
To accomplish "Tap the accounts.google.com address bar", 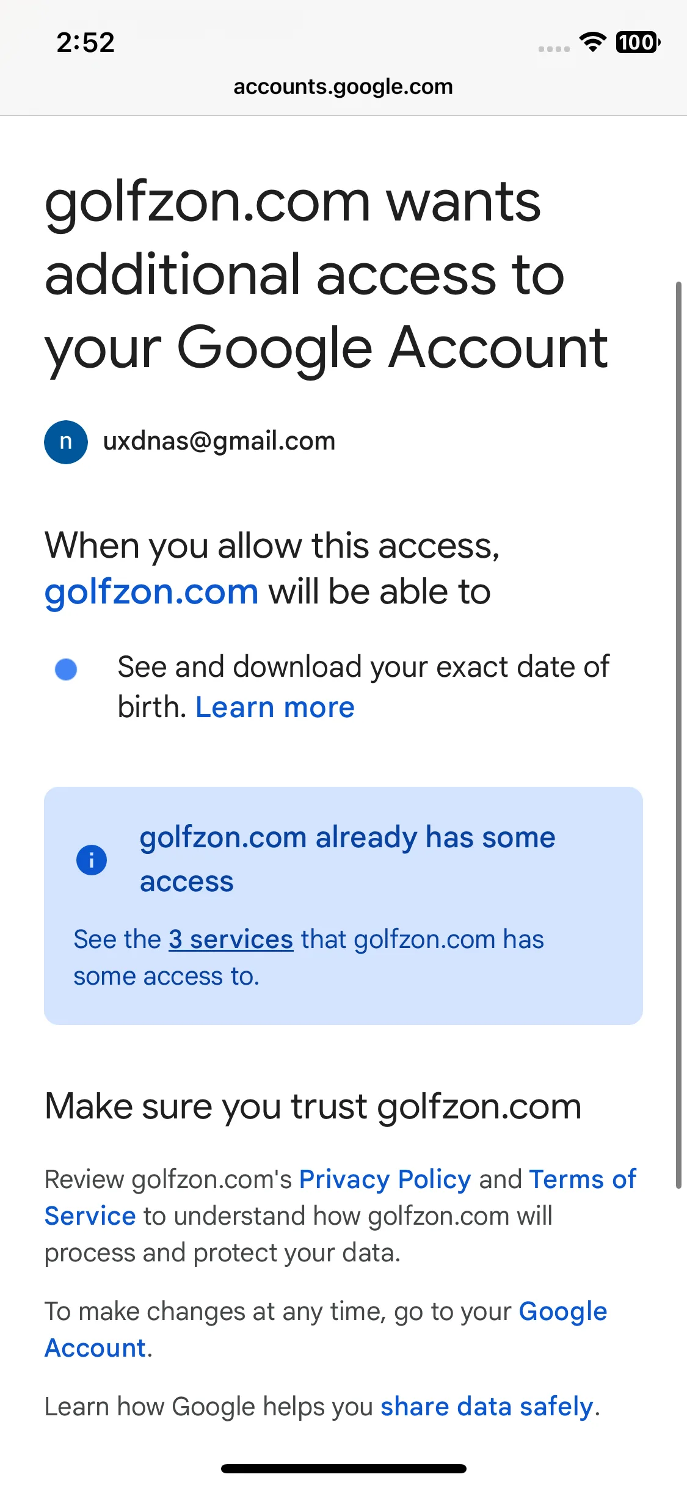I will [343, 87].
